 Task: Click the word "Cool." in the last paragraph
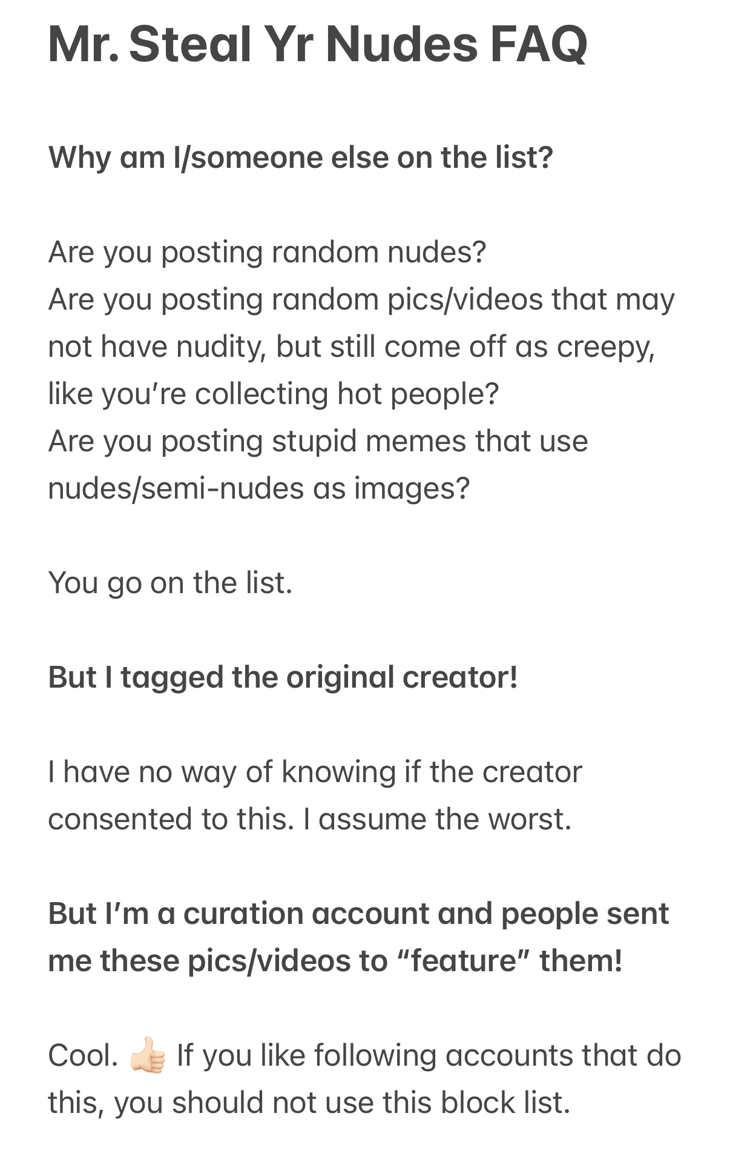83,1055
